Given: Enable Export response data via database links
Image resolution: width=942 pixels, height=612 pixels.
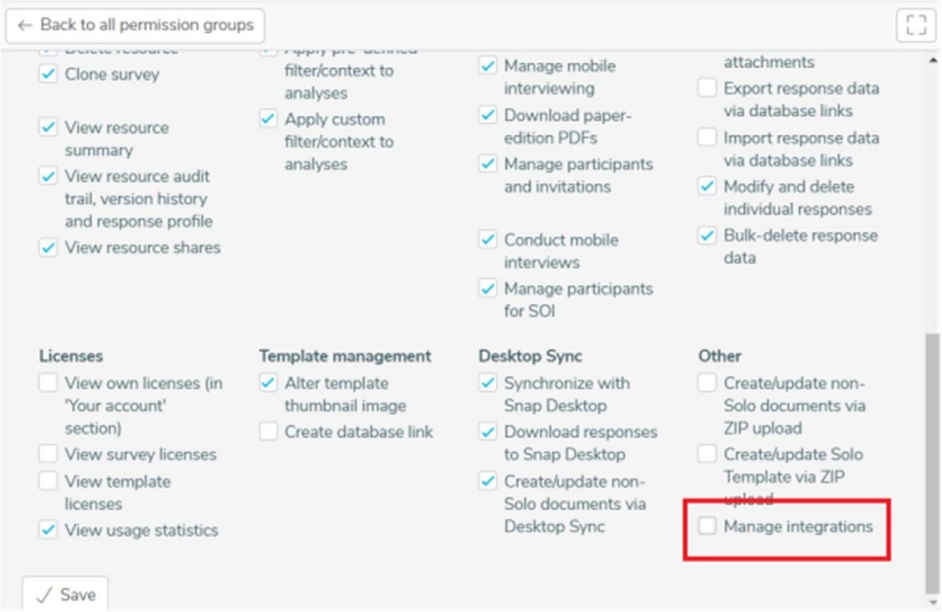Looking at the screenshot, I should (x=707, y=88).
